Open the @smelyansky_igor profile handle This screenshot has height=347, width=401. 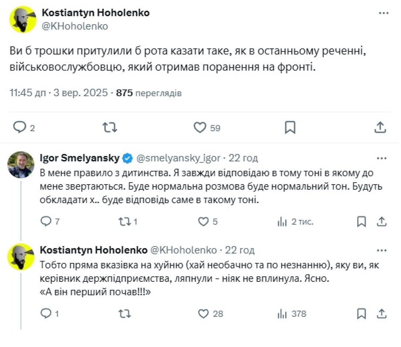click(x=178, y=158)
